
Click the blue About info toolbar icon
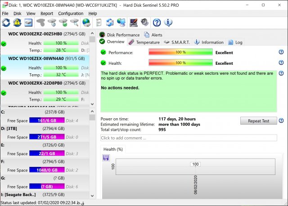(x=168, y=22)
